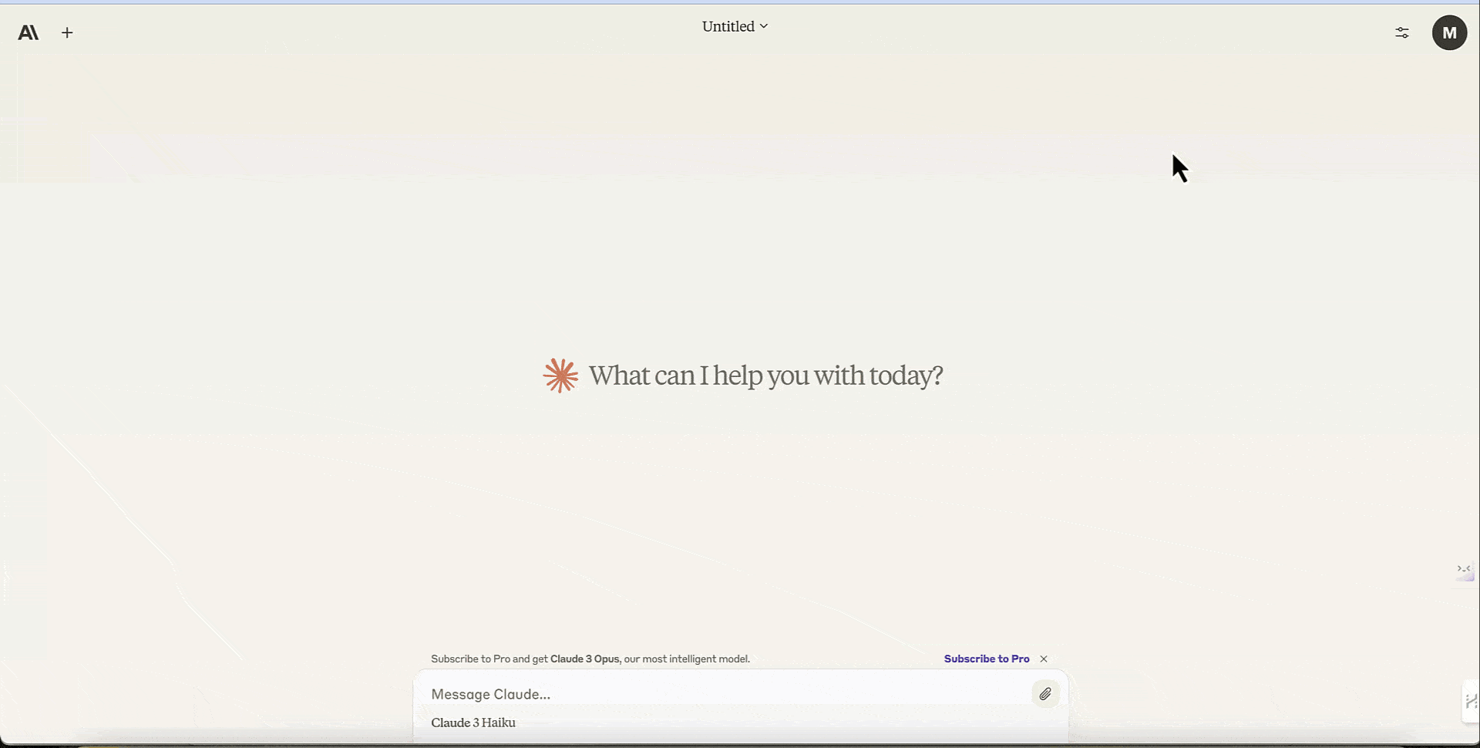1480x748 pixels.
Task: Click 'Subscribe to Pro and get' banner text
Action: [x=489, y=659]
